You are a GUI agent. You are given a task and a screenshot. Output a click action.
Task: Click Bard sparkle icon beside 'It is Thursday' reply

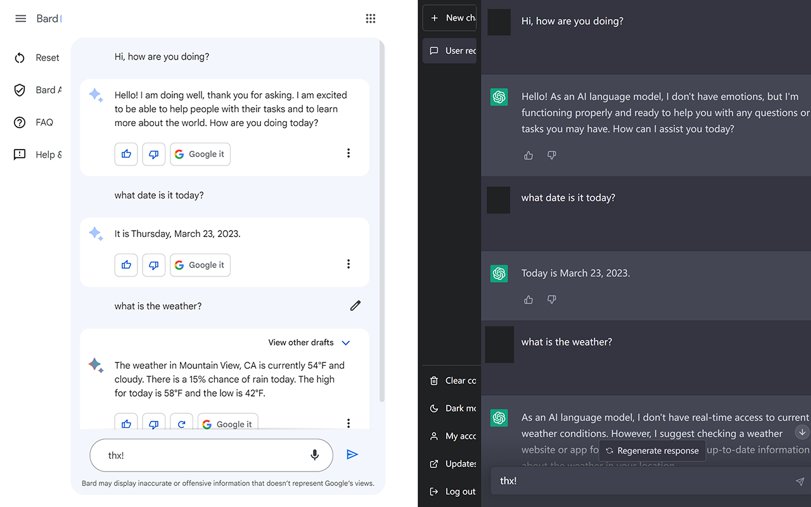click(x=96, y=234)
